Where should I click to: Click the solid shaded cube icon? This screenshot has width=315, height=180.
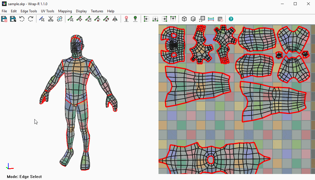coord(193,19)
